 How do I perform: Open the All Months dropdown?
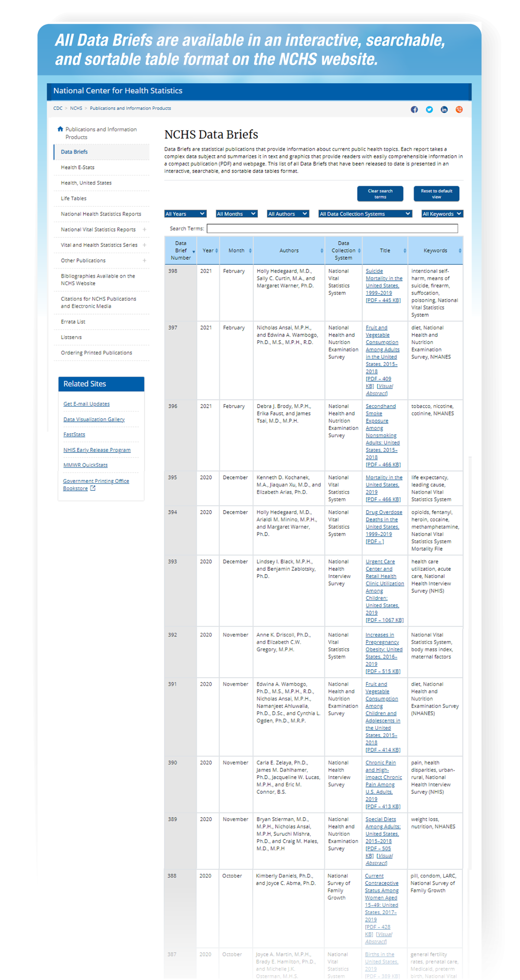(237, 214)
